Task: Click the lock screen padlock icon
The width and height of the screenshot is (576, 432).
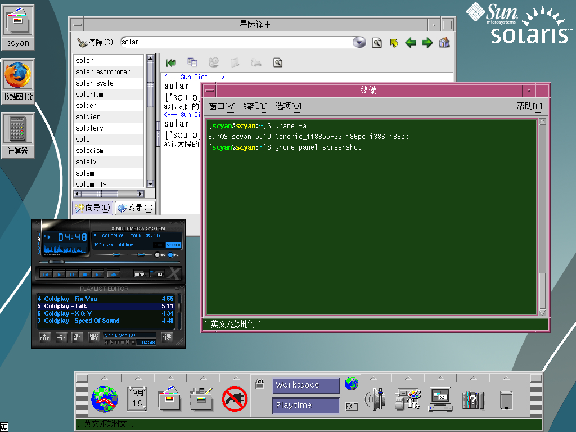Action: tap(259, 384)
